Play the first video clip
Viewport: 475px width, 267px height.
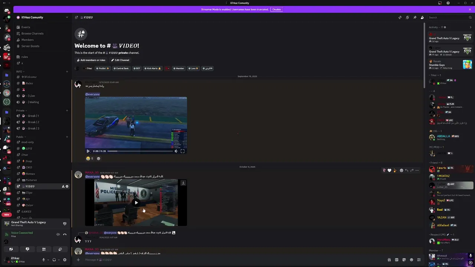(88, 151)
